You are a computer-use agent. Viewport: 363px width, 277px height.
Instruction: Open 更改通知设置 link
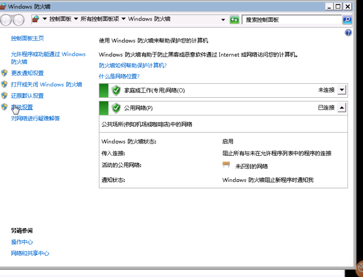pos(27,73)
